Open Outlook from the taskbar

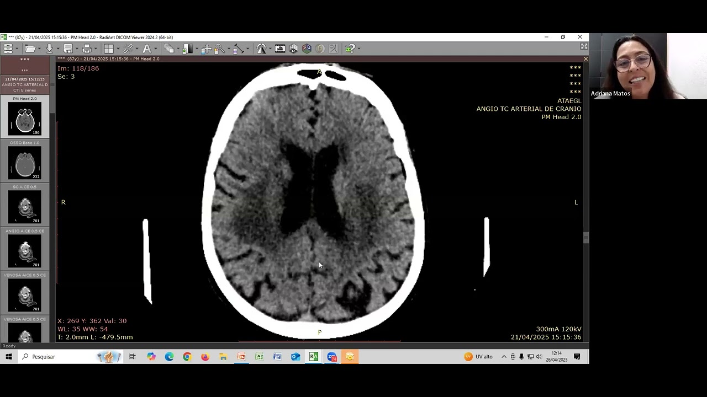coord(296,357)
